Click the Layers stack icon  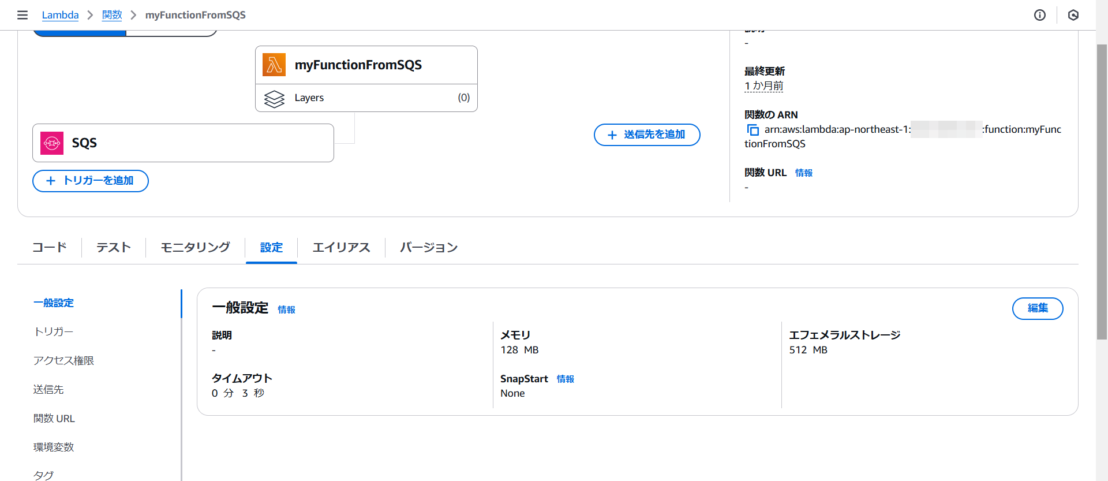pyautogui.click(x=274, y=99)
